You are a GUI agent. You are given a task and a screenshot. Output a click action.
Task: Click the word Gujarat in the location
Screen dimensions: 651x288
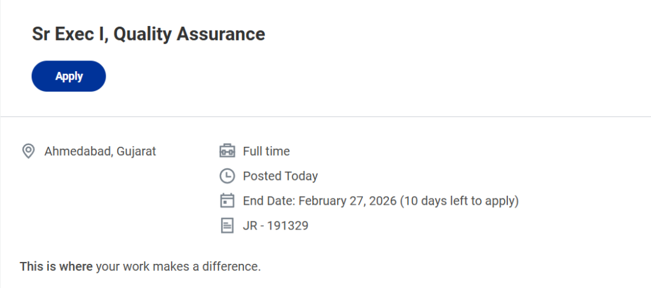point(137,151)
